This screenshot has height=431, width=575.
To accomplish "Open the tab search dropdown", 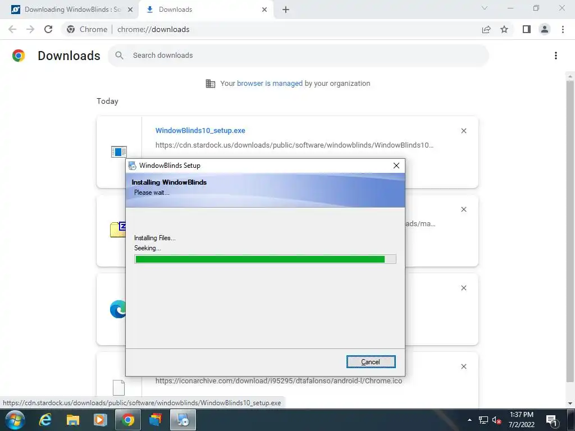I will click(x=485, y=8).
